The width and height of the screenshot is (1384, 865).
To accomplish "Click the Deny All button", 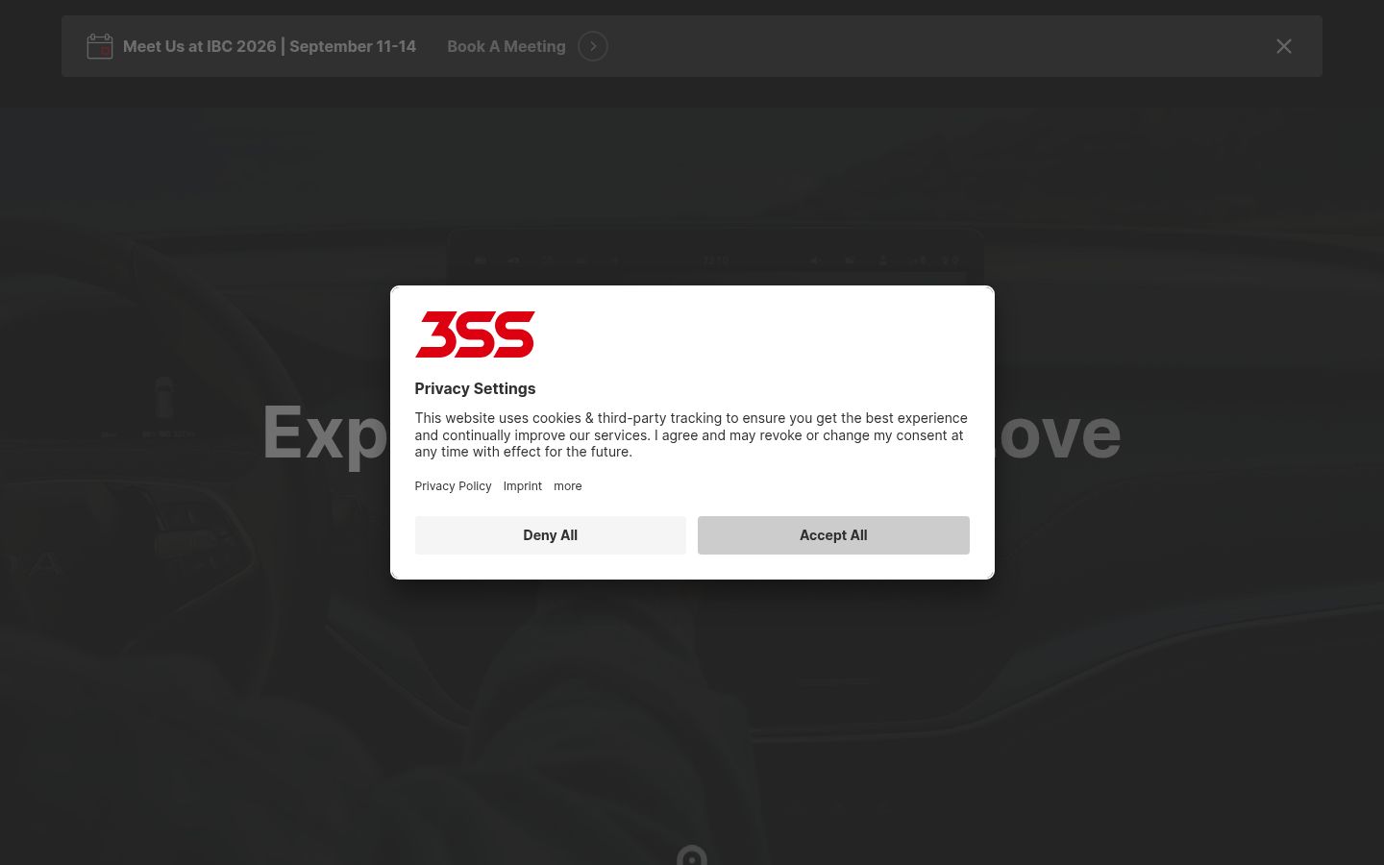I will tap(551, 535).
